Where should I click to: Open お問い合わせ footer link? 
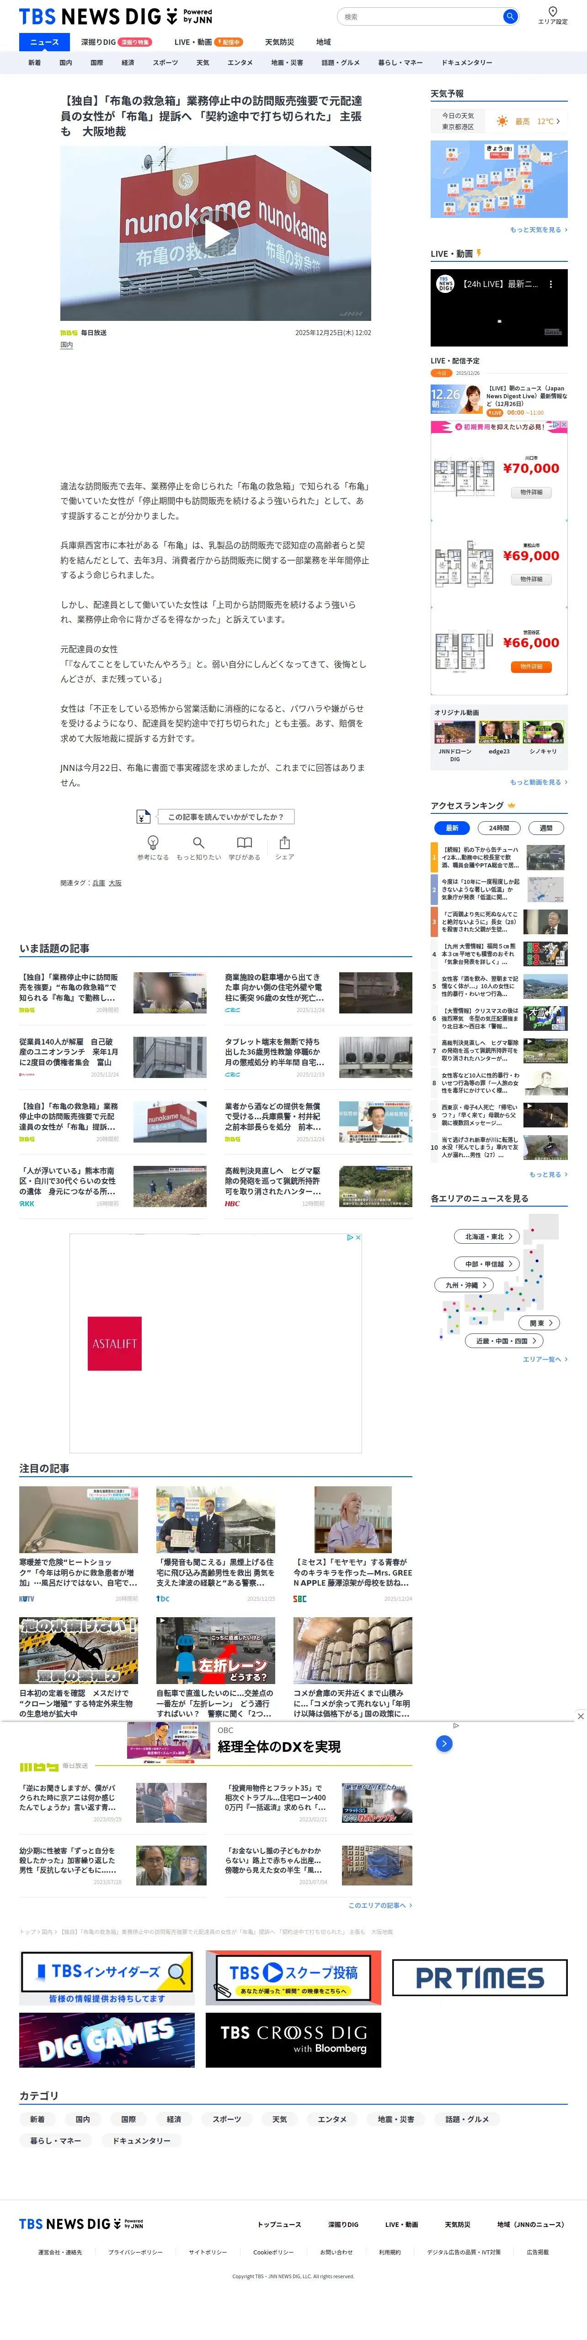(x=336, y=2252)
